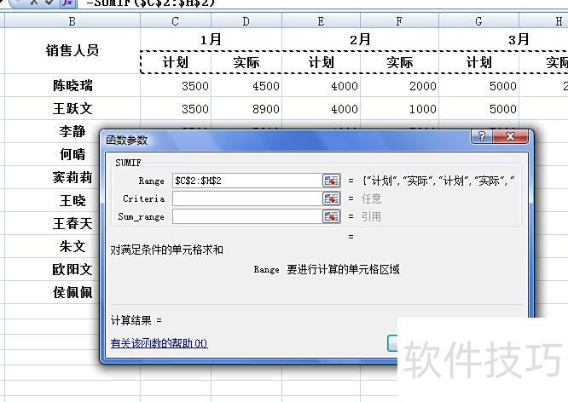Select column C header
The height and width of the screenshot is (402, 568).
[176, 21]
